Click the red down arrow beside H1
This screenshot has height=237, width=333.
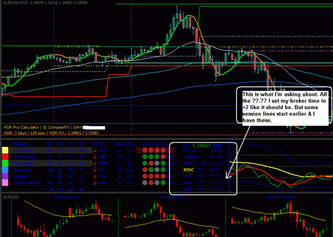(x=95, y=170)
